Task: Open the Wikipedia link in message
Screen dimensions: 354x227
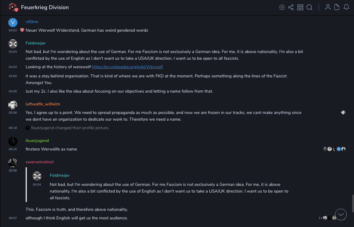Action: [x=127, y=67]
